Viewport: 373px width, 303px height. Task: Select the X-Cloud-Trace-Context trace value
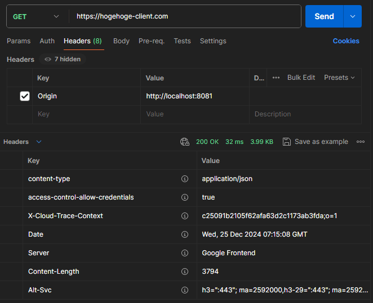(x=269, y=216)
